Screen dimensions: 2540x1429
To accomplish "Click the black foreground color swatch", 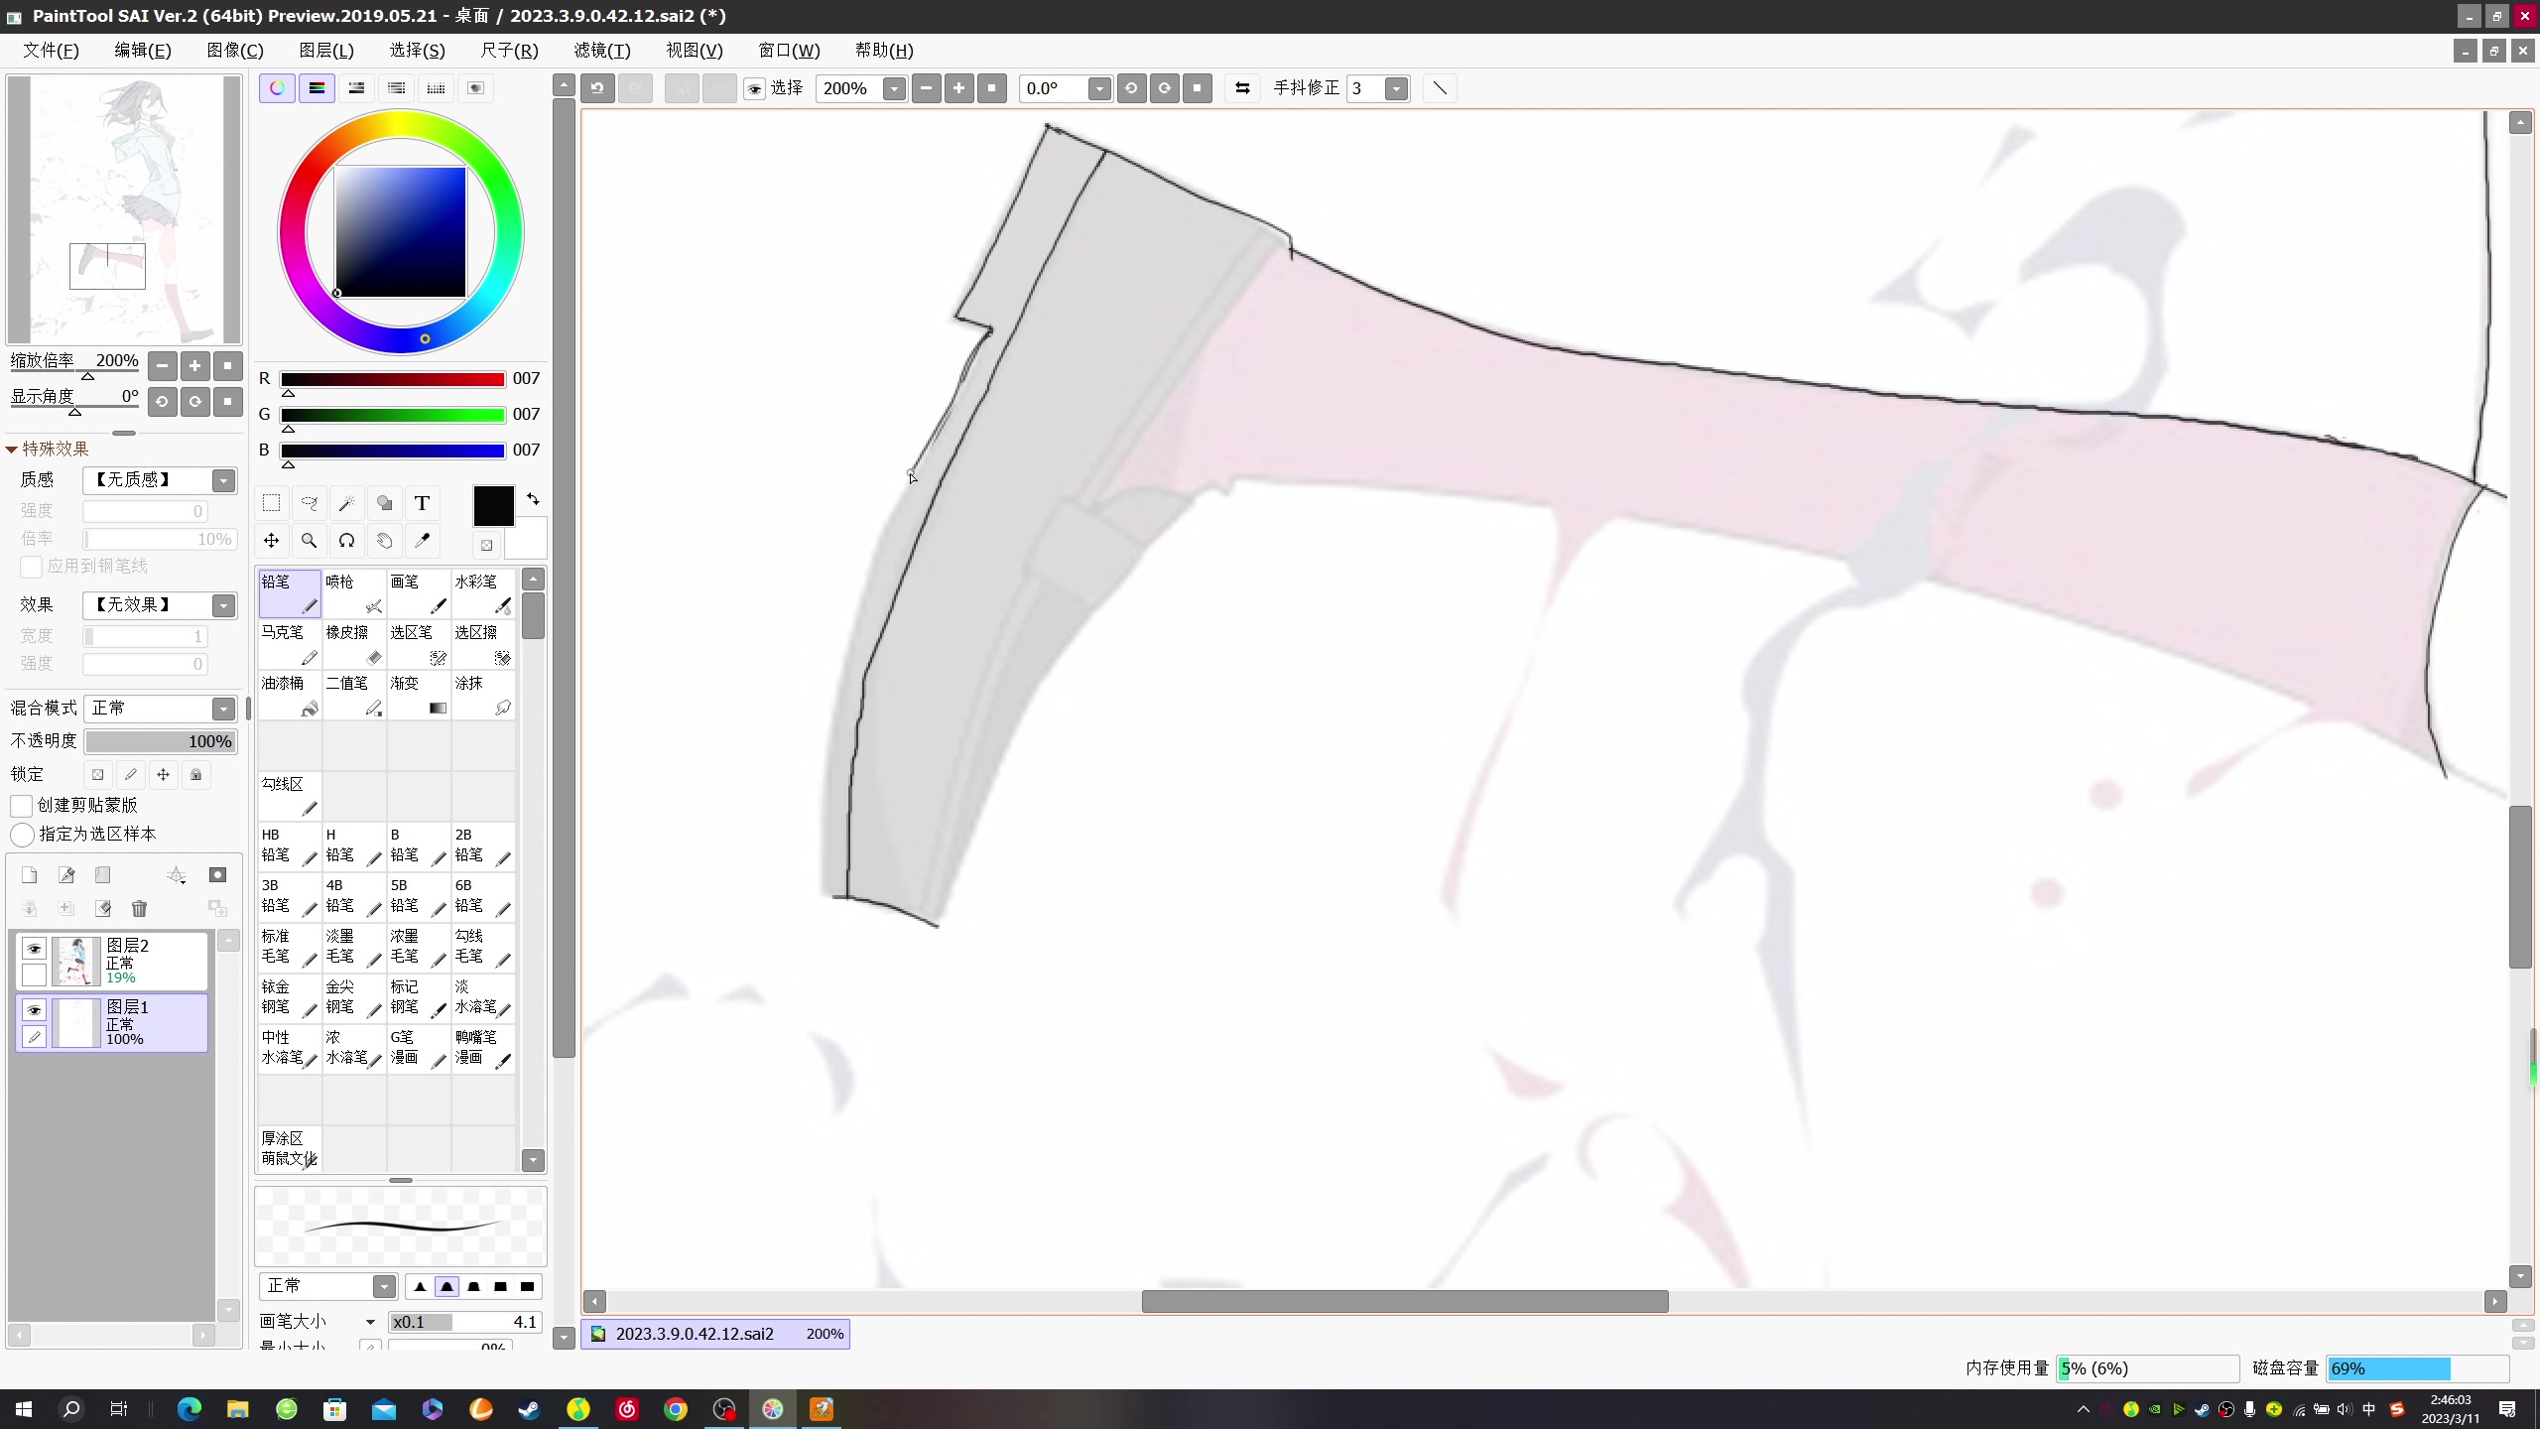I will 493,505.
